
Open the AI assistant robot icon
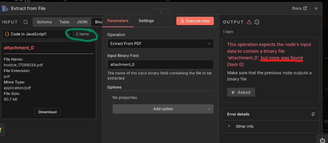[322, 140]
